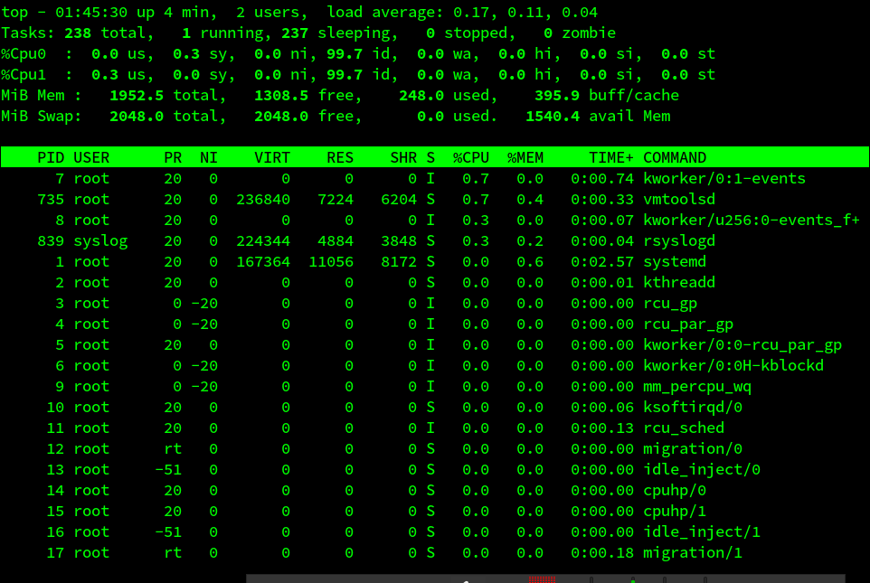This screenshot has width=870, height=583.
Task: Click the red dotted grid icon on the bottom taskbar
Action: tap(544, 578)
